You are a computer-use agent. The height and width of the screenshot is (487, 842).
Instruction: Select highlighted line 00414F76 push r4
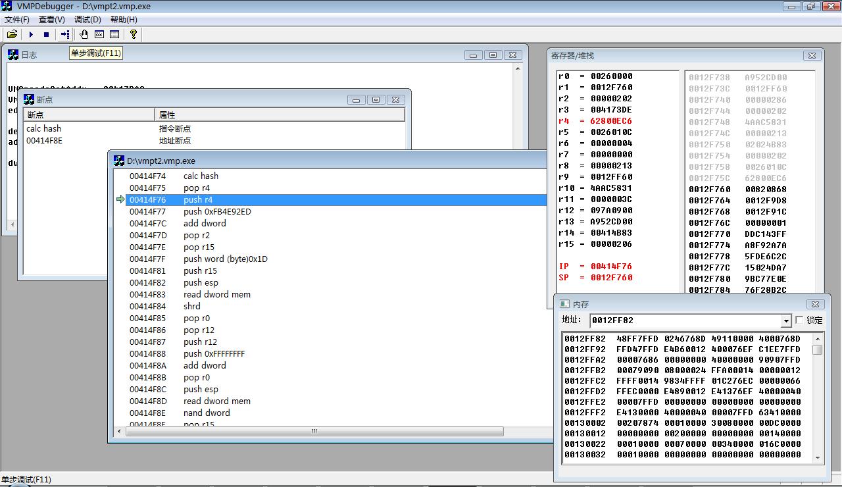pos(335,199)
